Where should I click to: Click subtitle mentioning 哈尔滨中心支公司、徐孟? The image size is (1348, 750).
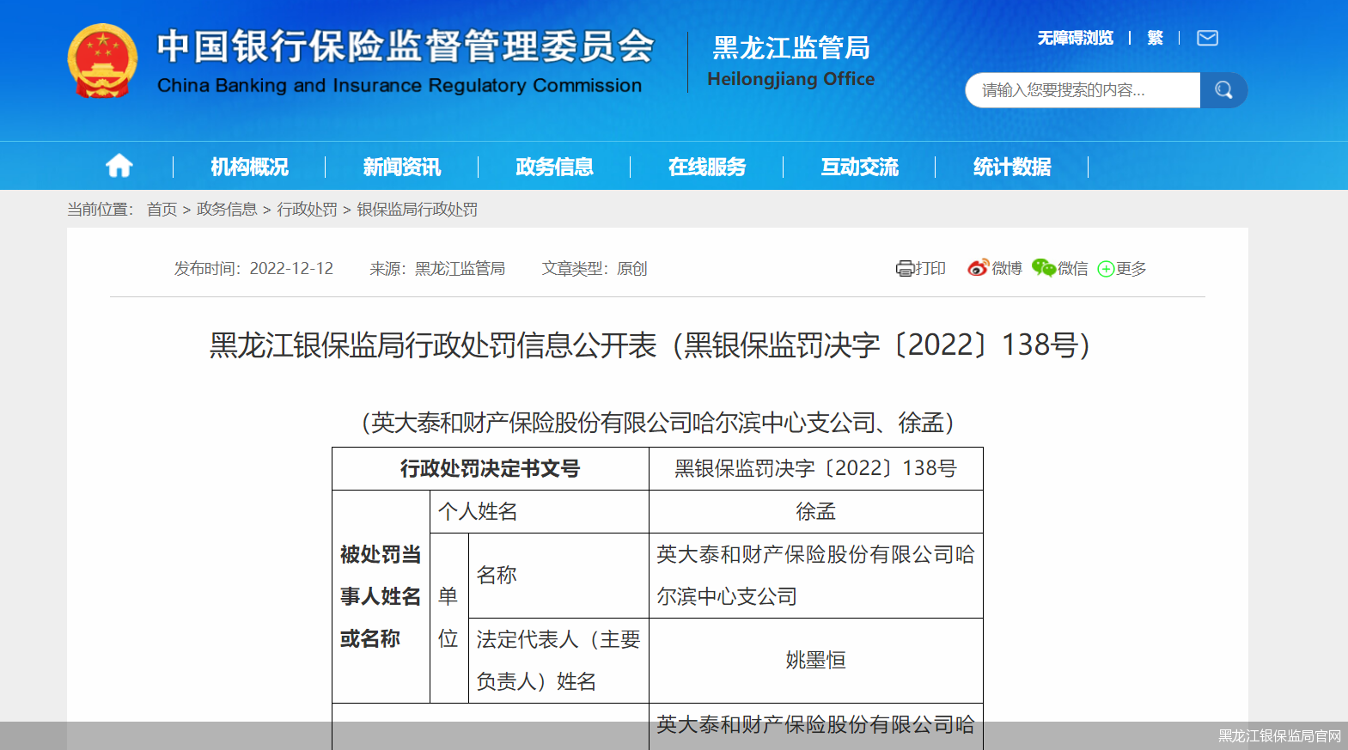click(658, 423)
